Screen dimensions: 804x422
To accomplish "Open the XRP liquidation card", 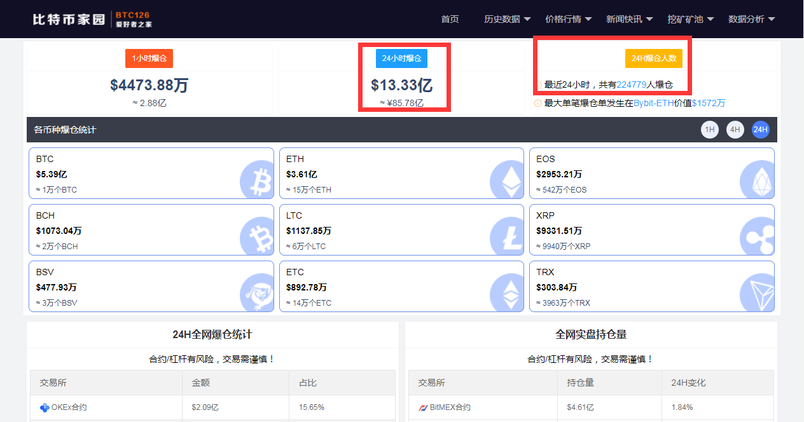I will point(652,230).
